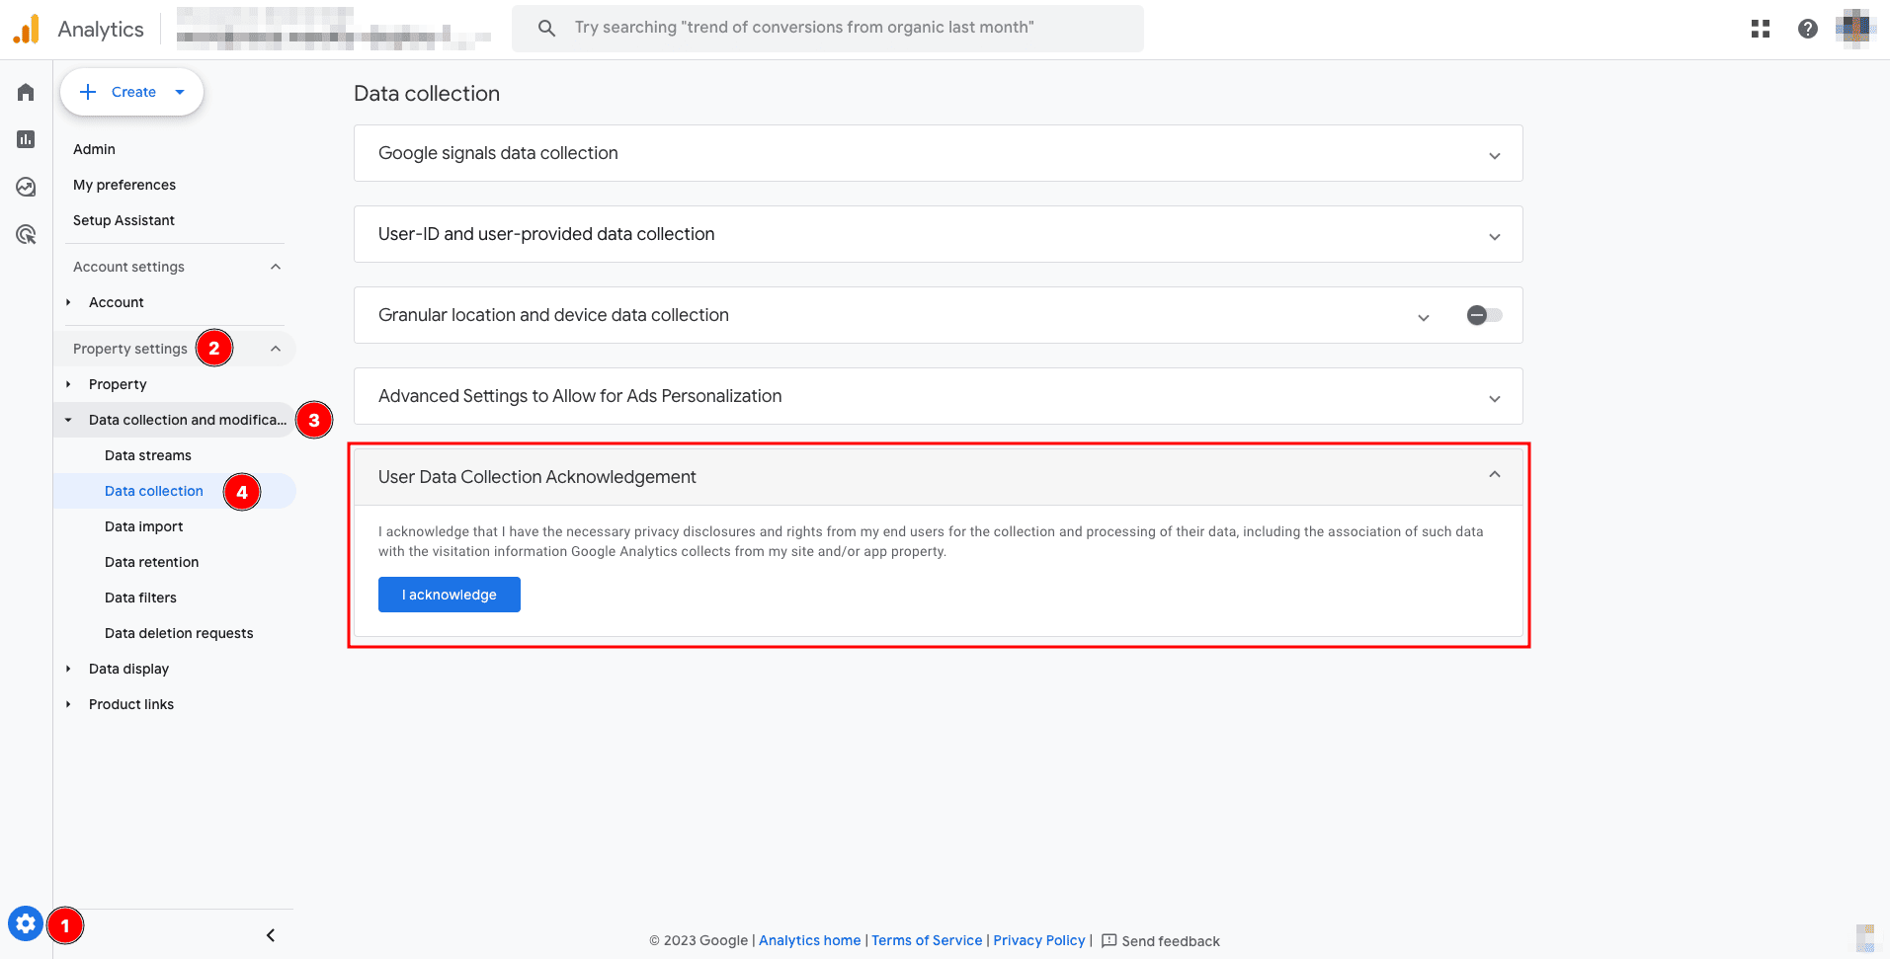1890x959 pixels.
Task: Click the Admin gear icon
Action: click(x=26, y=924)
